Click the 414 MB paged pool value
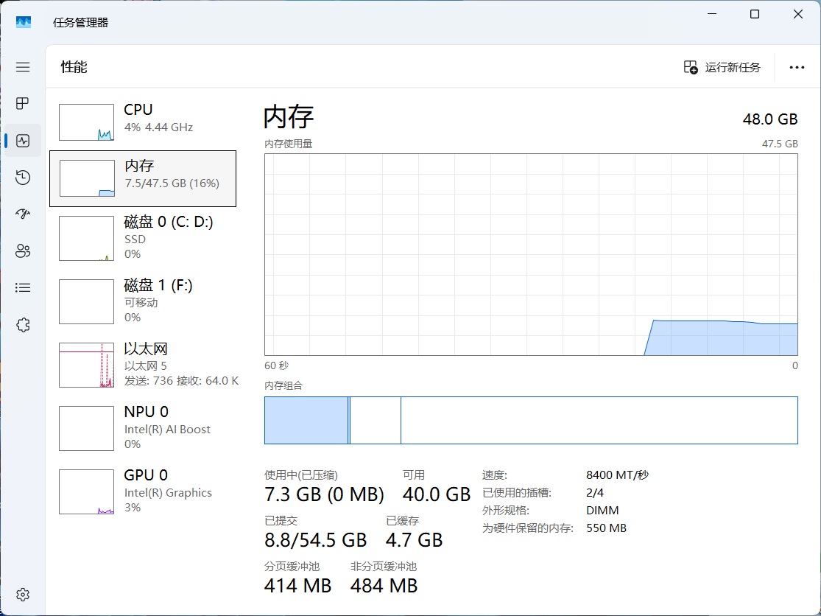821x616 pixels. pos(298,586)
